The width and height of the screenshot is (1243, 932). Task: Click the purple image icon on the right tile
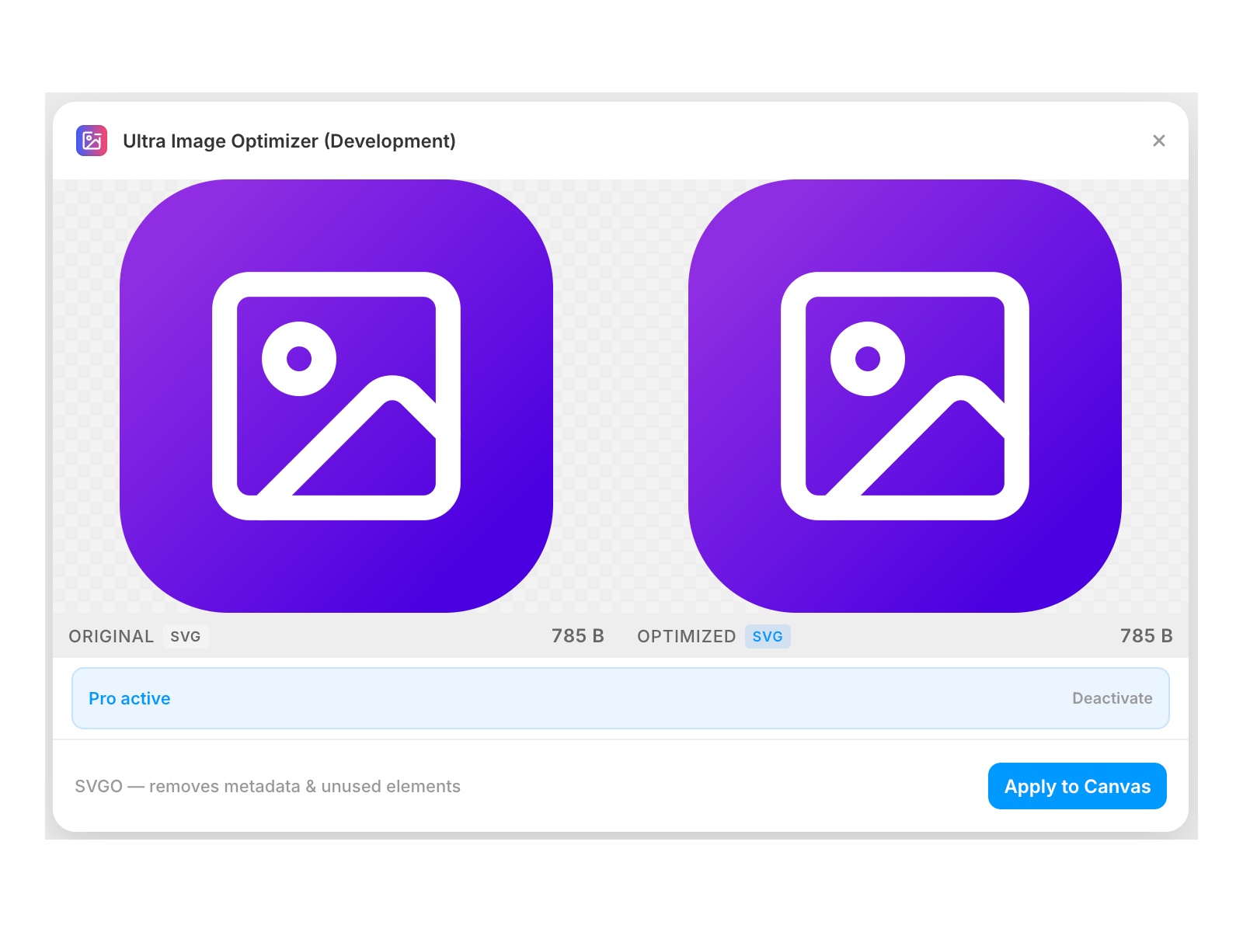point(905,396)
